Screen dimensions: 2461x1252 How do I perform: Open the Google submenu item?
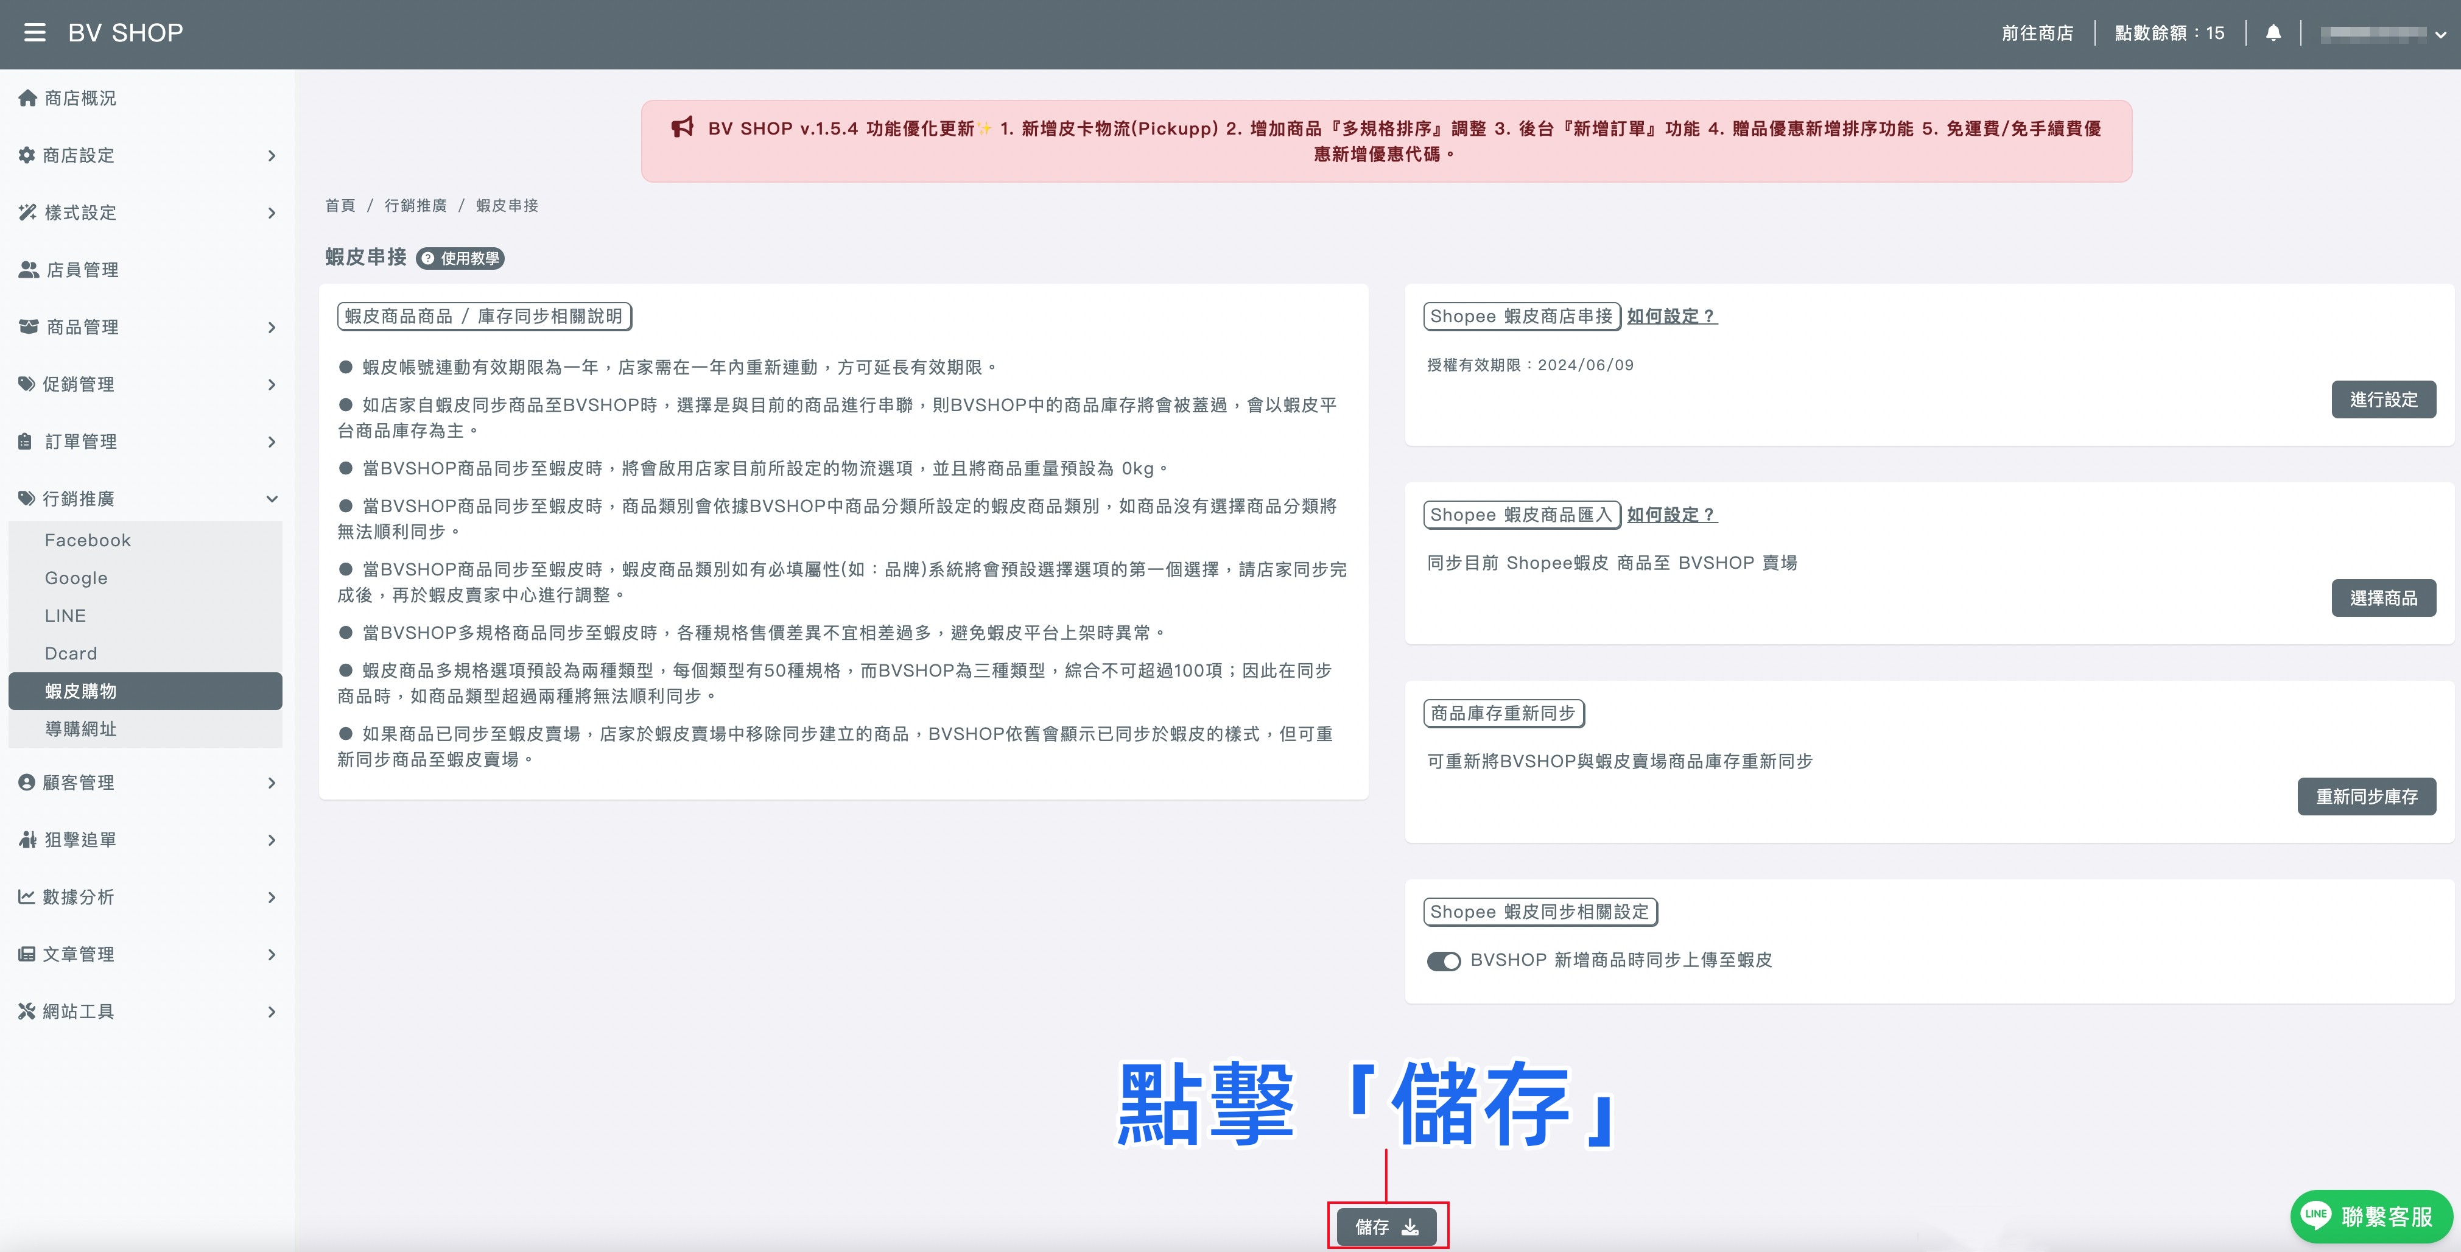click(x=146, y=577)
